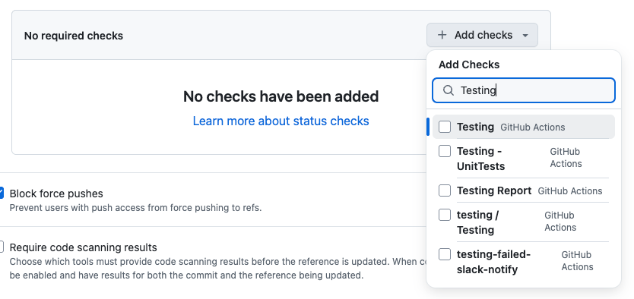634x299 pixels.
Task: Open Learn more about status checks link
Action: click(x=281, y=121)
